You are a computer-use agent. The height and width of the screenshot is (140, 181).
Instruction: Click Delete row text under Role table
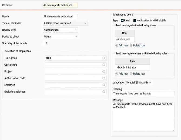(x=139, y=74)
